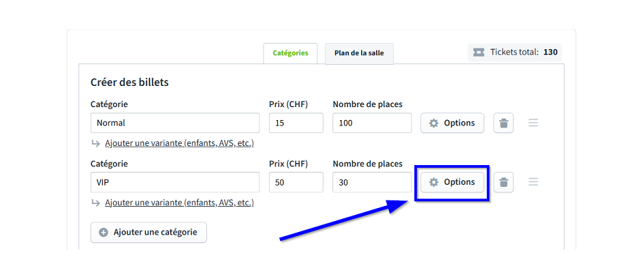Open Options for the Normal category
The width and height of the screenshot is (643, 279).
[x=452, y=123]
